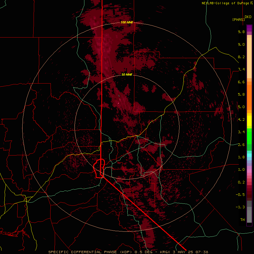Click the -1.3 scale value
The height and width of the screenshot is (254, 254).
[240, 207]
